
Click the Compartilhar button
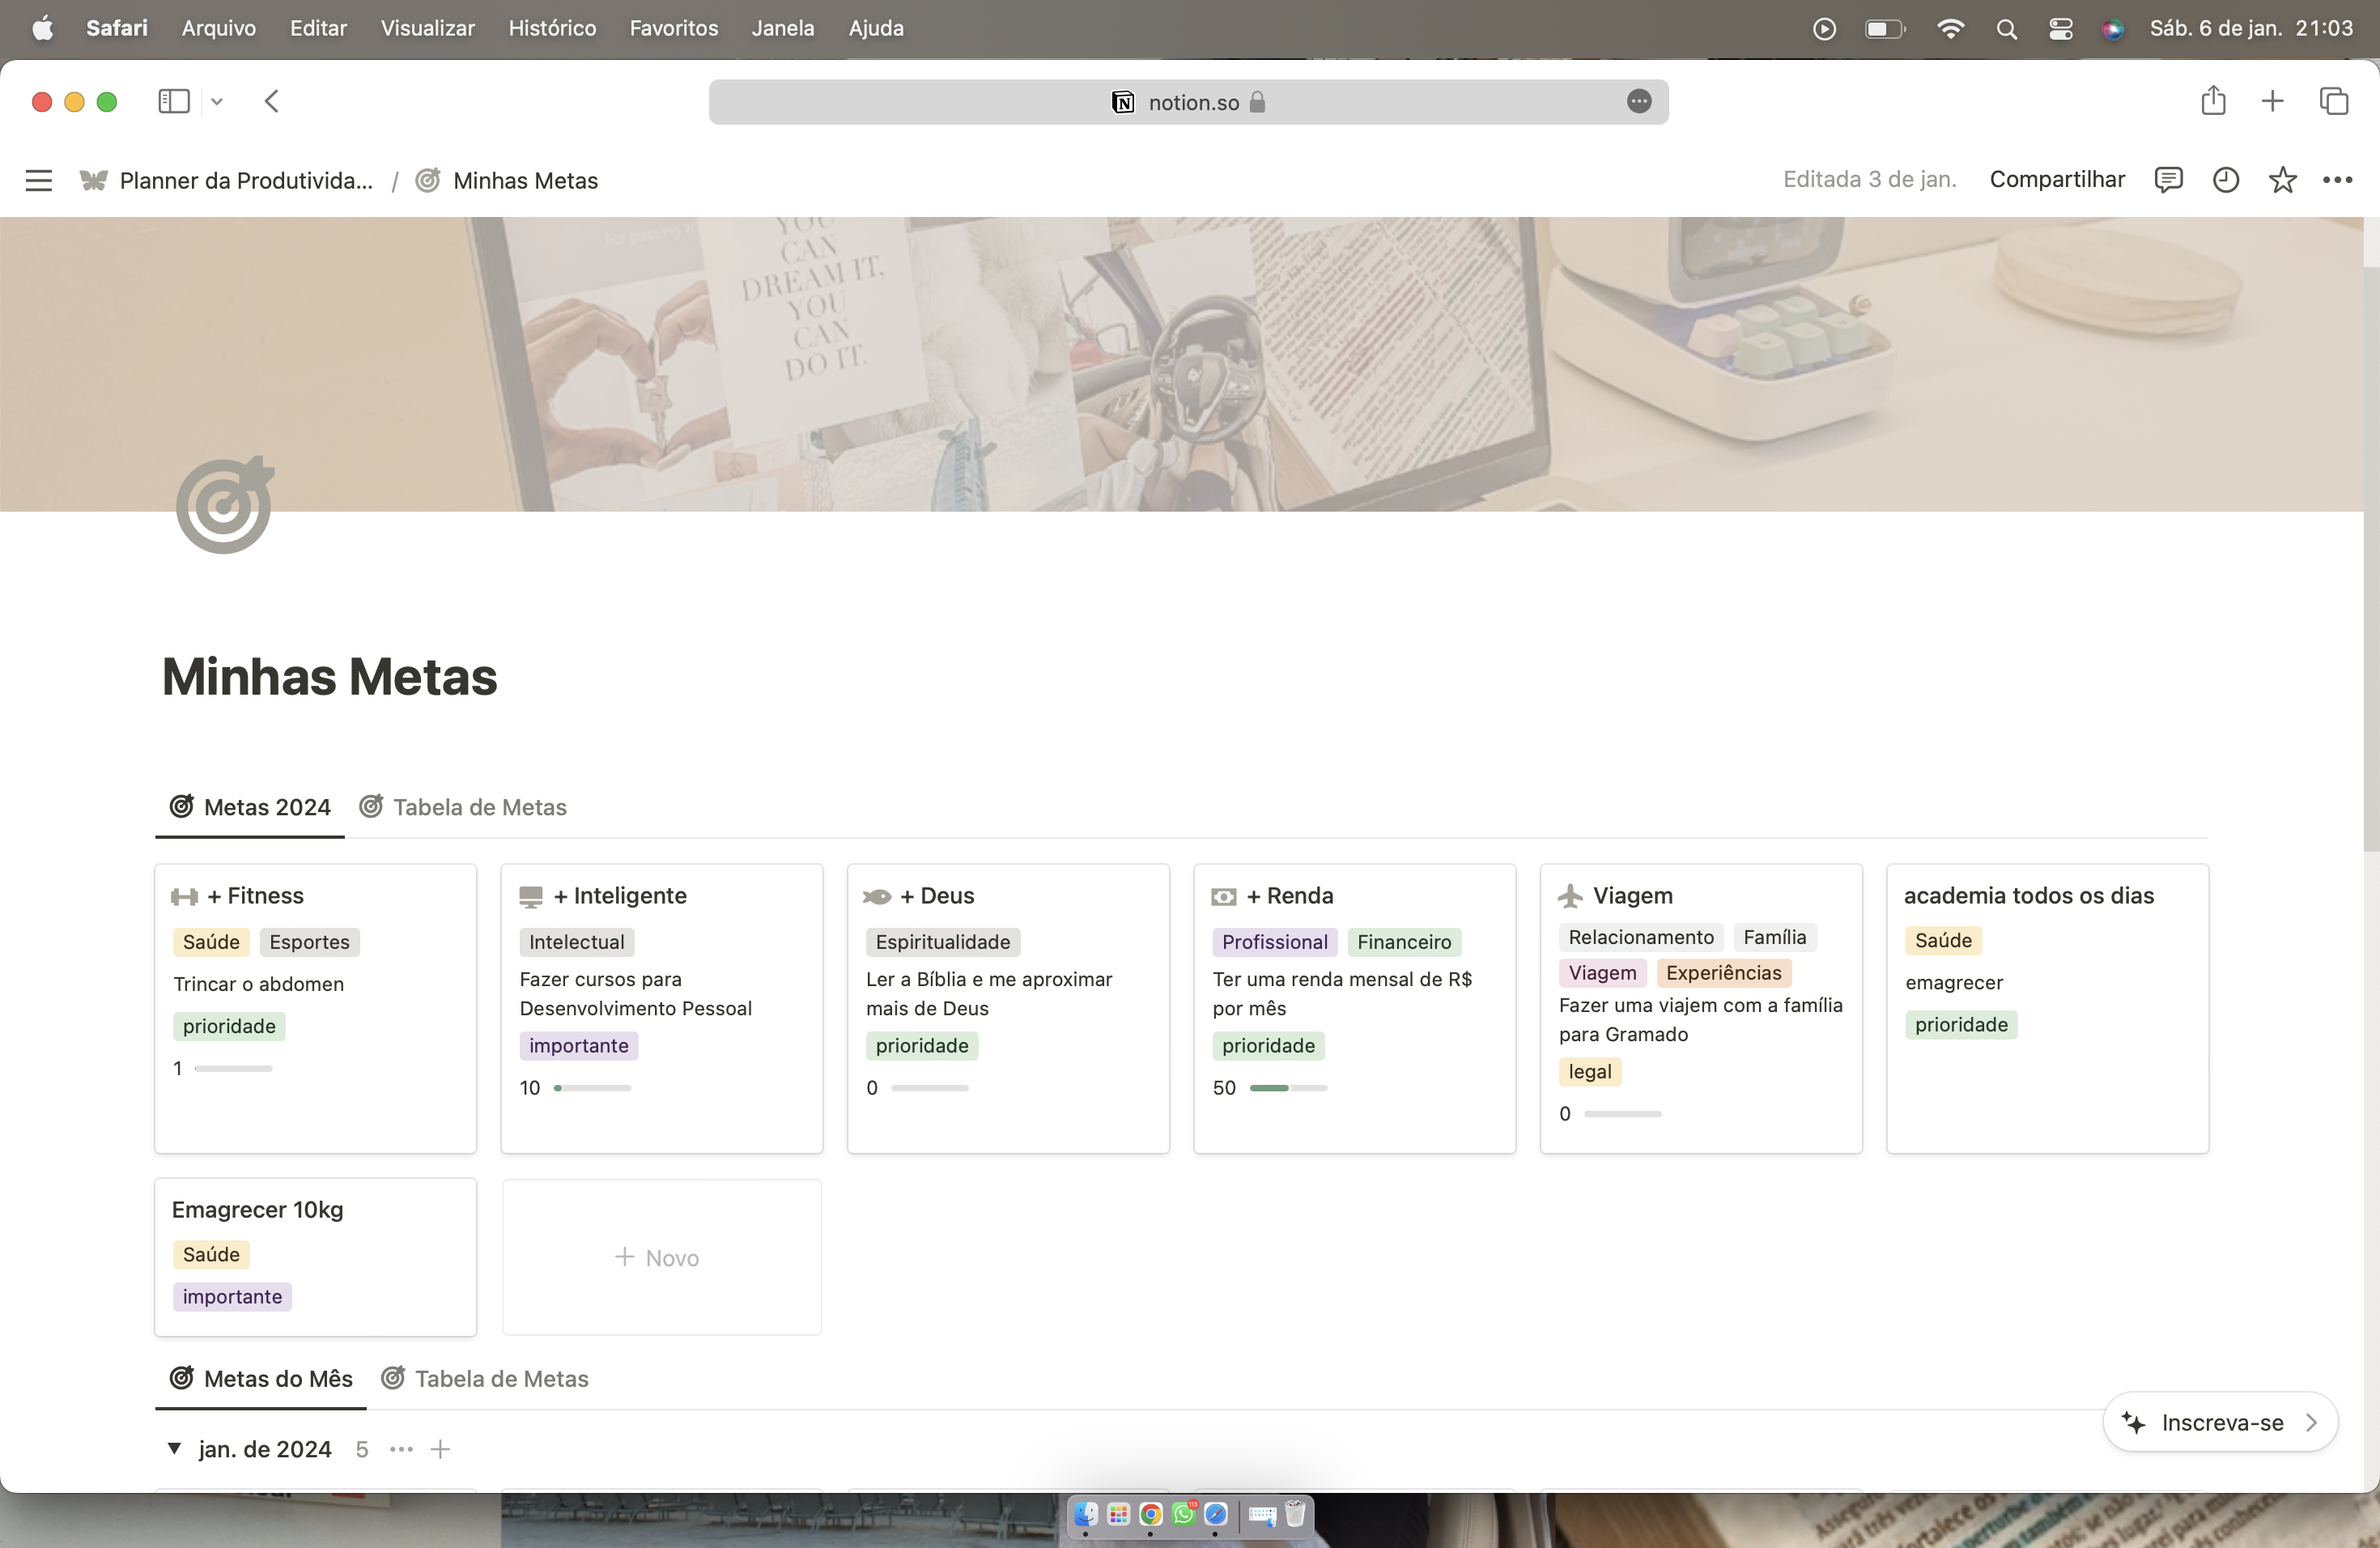2057,180
